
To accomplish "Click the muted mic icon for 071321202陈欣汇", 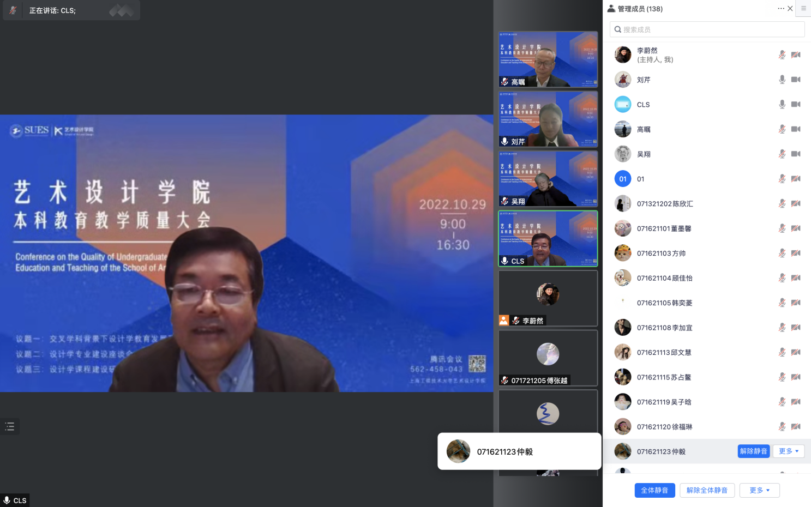I will tap(782, 204).
